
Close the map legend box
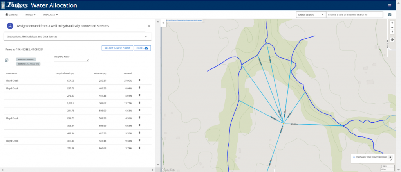pos(391,160)
